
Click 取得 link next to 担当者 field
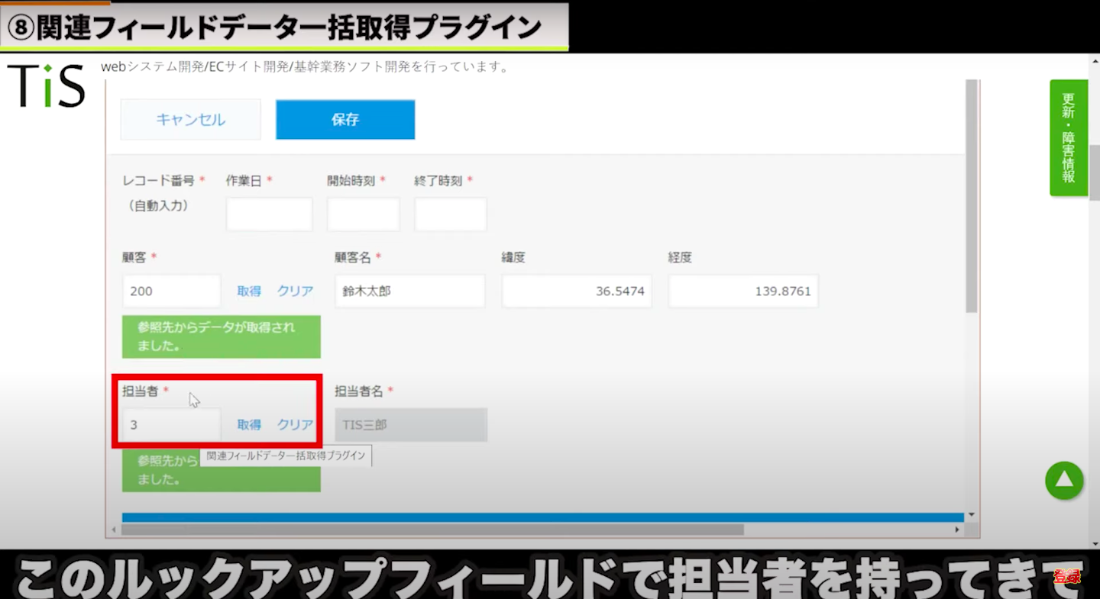[x=249, y=425]
